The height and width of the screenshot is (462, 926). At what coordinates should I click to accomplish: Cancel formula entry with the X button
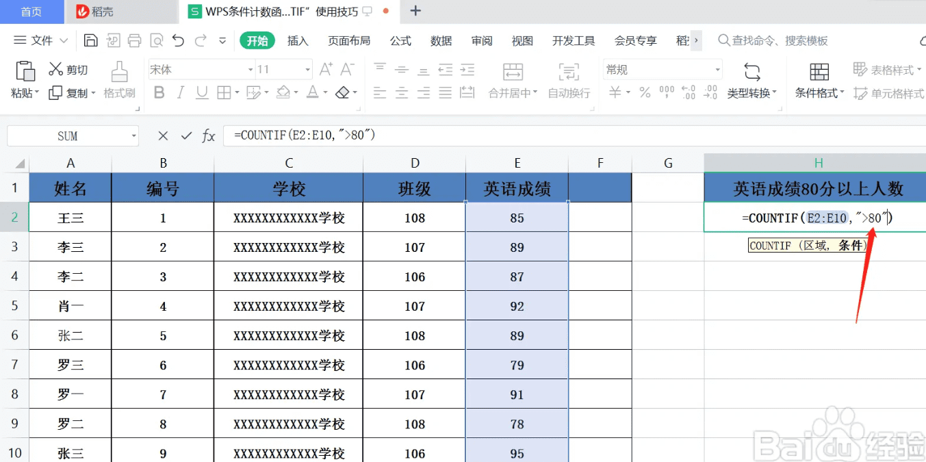coord(162,136)
